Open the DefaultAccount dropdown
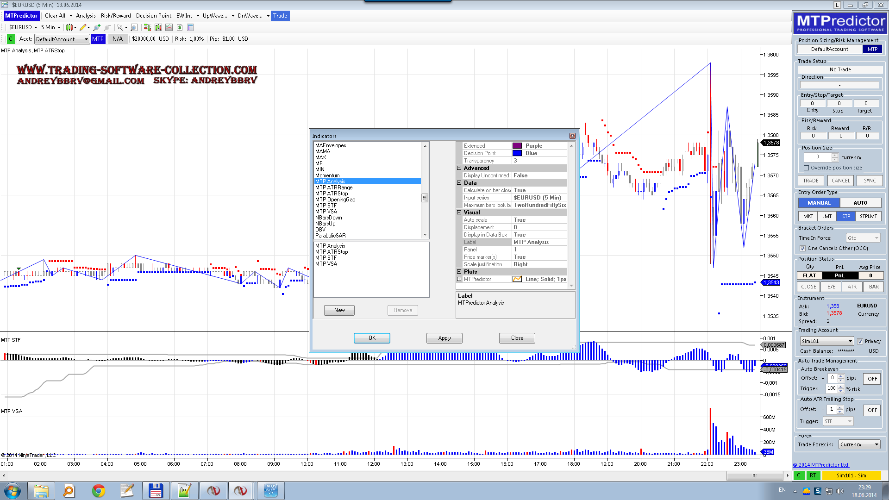Viewport: 889px width, 500px height. [x=62, y=39]
